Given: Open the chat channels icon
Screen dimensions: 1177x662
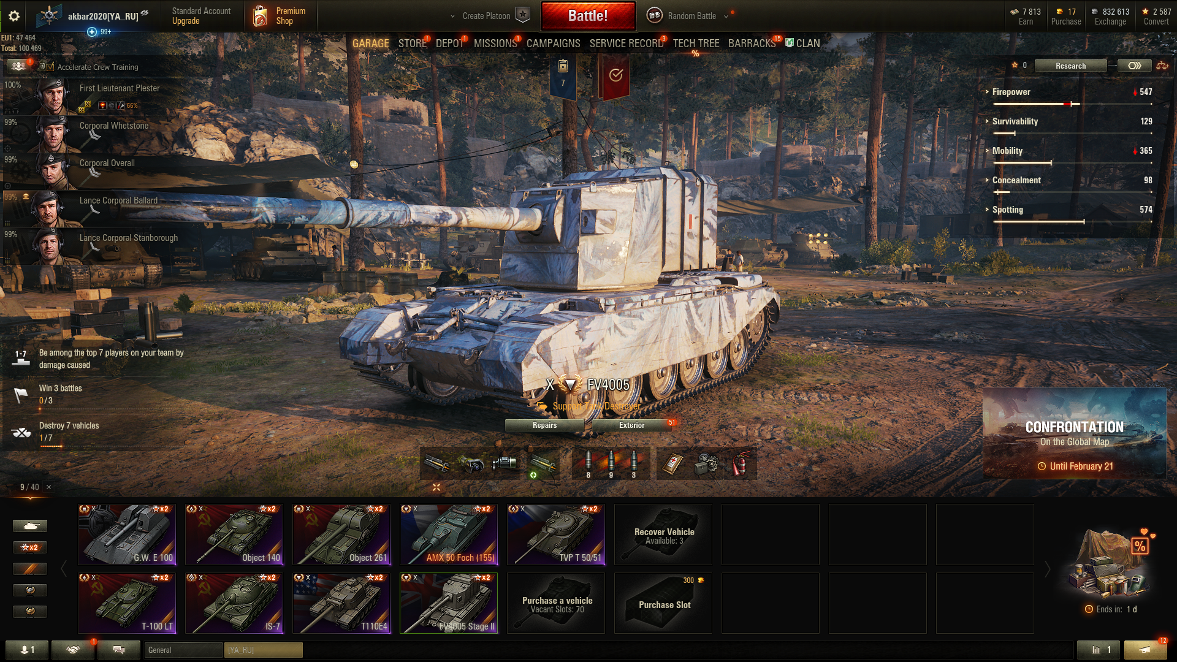Looking at the screenshot, I should [x=118, y=650].
